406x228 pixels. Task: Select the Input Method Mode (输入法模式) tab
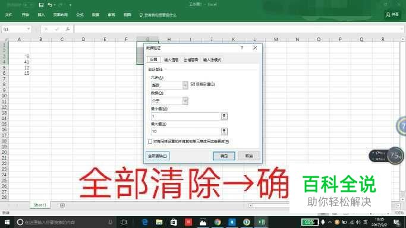(212, 60)
